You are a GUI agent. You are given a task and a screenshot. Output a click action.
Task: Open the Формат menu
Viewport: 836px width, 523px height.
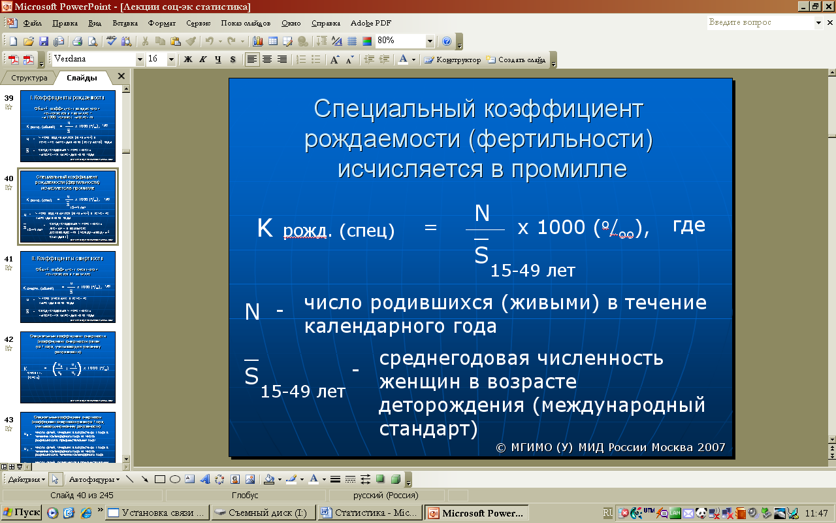pyautogui.click(x=161, y=23)
